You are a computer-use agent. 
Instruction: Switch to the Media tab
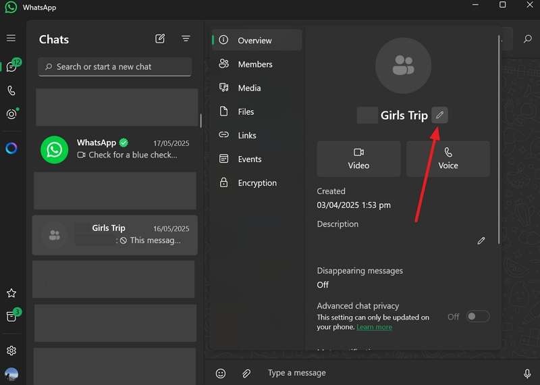click(249, 88)
